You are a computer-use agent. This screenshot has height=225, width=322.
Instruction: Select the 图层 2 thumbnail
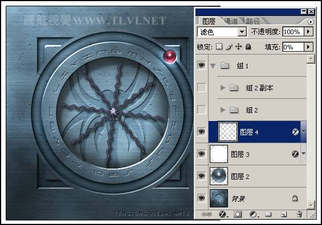tap(219, 176)
